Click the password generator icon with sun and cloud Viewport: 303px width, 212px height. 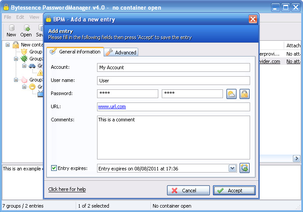point(231,94)
